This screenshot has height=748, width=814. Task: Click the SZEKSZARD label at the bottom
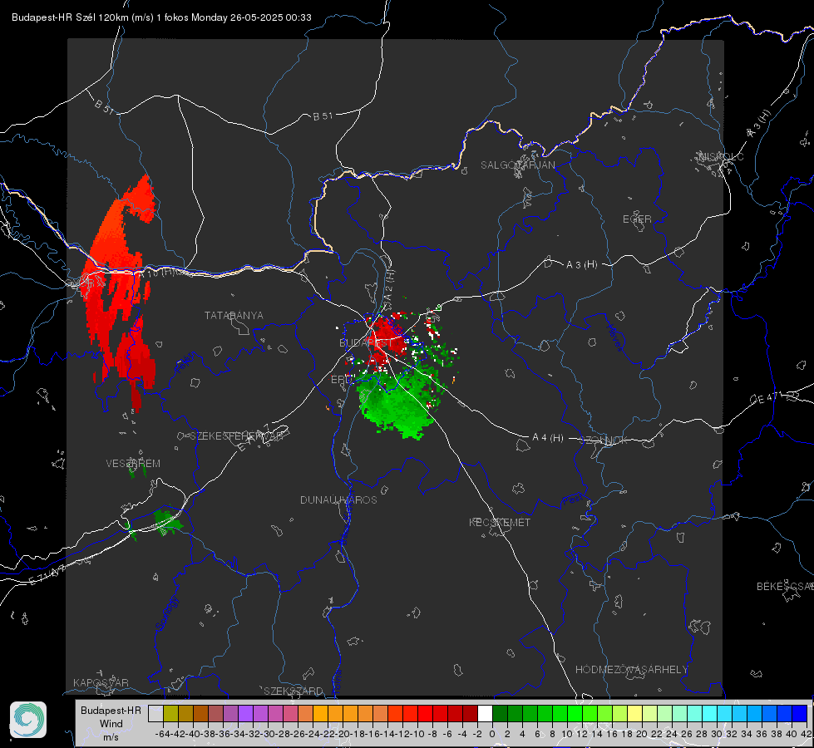(294, 691)
